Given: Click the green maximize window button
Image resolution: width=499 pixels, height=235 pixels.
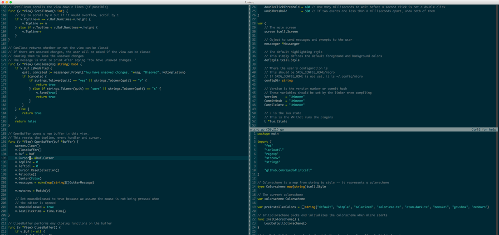Looking at the screenshot, I should point(10,2).
